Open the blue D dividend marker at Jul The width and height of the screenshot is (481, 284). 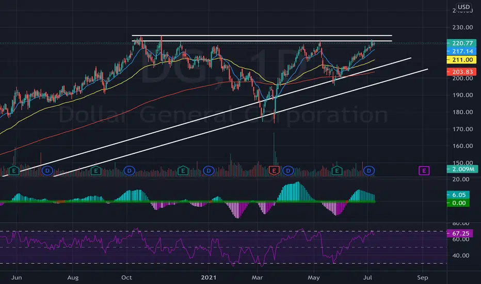pos(369,170)
